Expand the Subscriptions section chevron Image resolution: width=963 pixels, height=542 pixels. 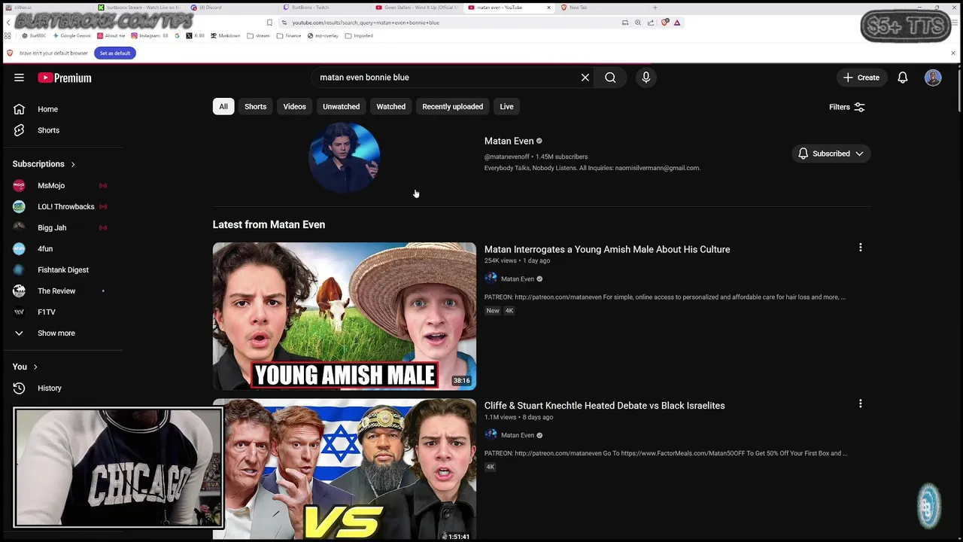click(x=73, y=164)
